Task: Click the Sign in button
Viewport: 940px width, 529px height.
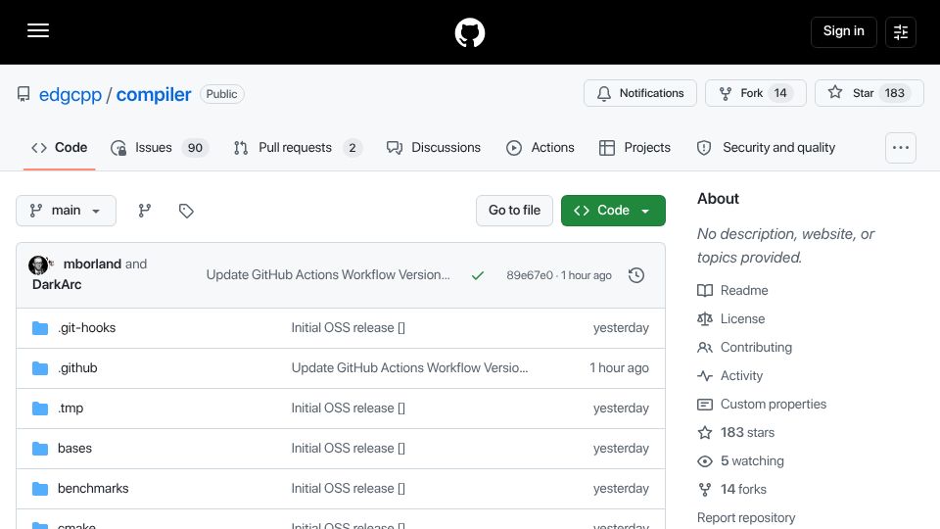Action: [843, 31]
